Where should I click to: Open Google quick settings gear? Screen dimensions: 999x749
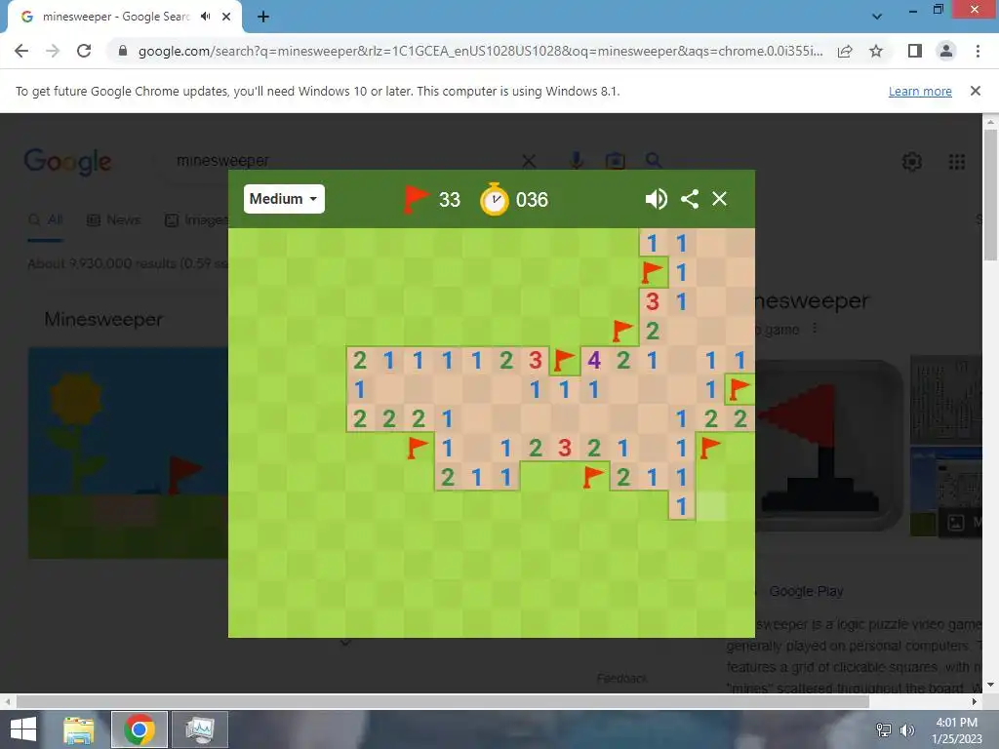[912, 162]
